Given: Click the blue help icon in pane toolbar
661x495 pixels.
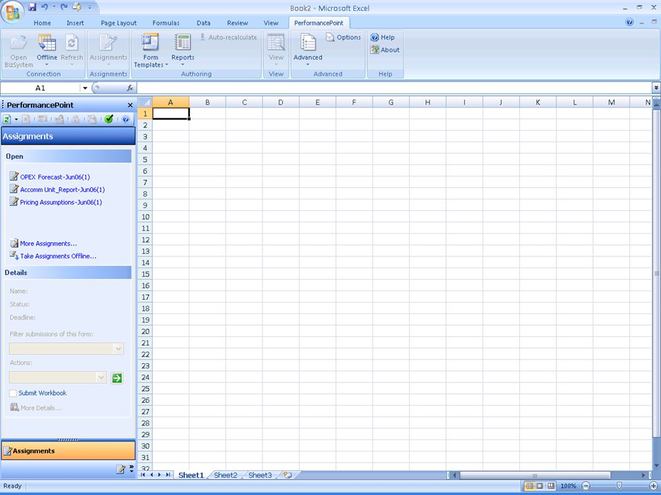Looking at the screenshot, I should (x=125, y=119).
